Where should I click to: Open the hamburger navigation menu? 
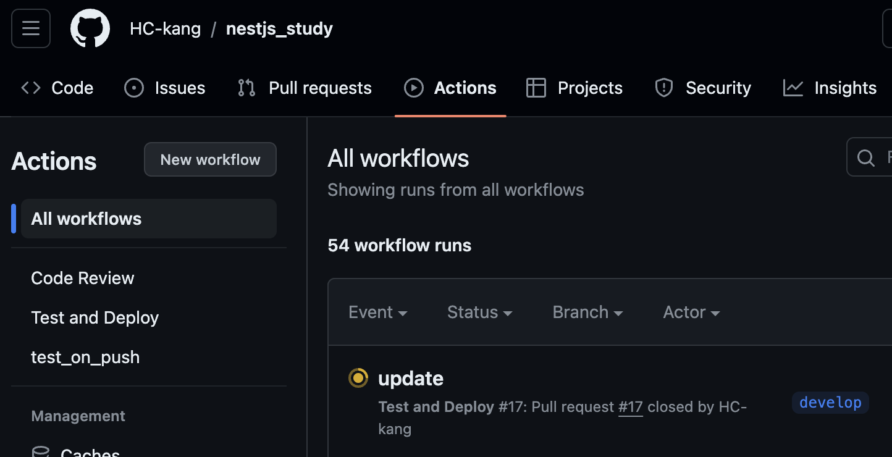point(31,28)
